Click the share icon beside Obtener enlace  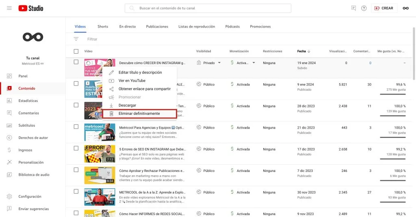pos(111,89)
